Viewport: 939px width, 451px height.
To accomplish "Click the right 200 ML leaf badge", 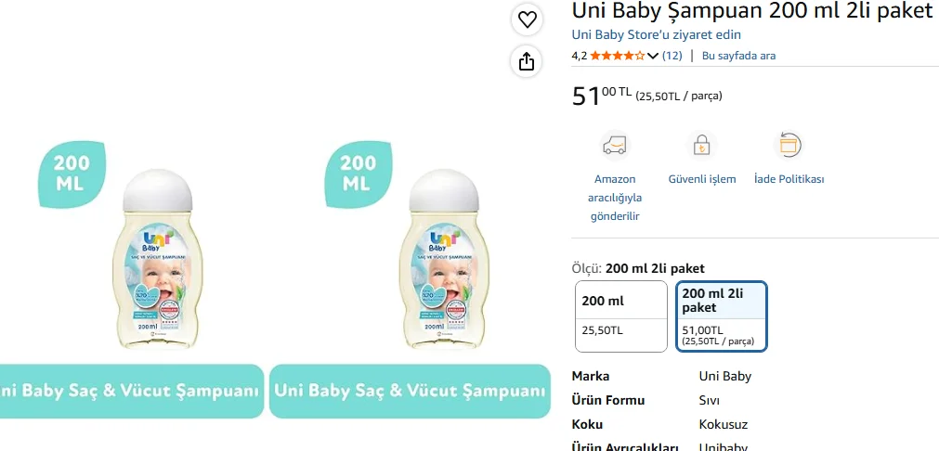I will click(359, 174).
